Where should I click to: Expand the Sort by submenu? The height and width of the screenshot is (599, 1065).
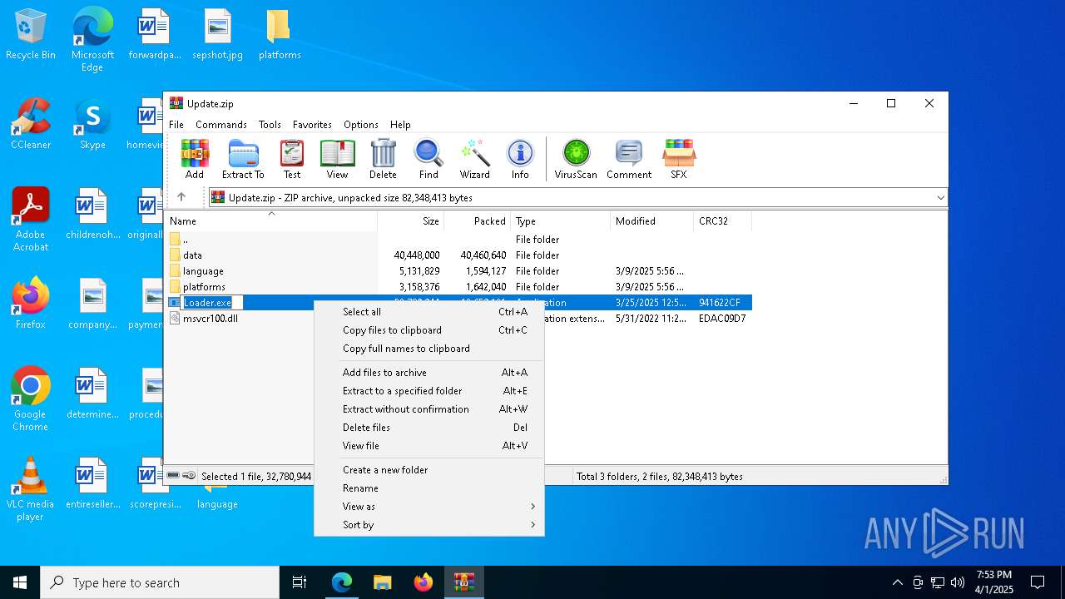[x=429, y=525]
